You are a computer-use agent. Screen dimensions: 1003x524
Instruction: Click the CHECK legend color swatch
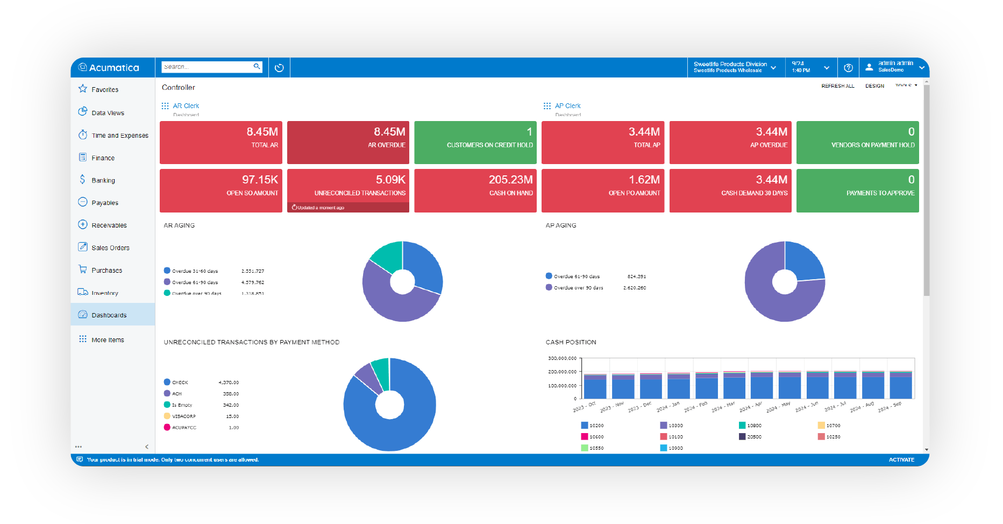167,382
